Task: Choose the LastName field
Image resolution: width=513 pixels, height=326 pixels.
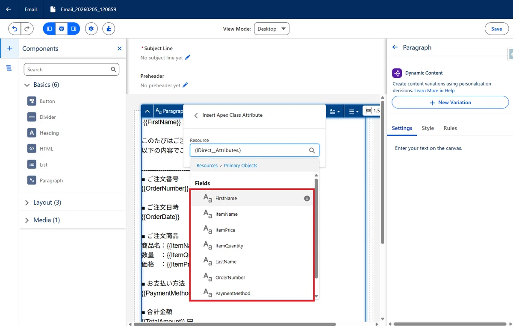Action: coord(252,261)
